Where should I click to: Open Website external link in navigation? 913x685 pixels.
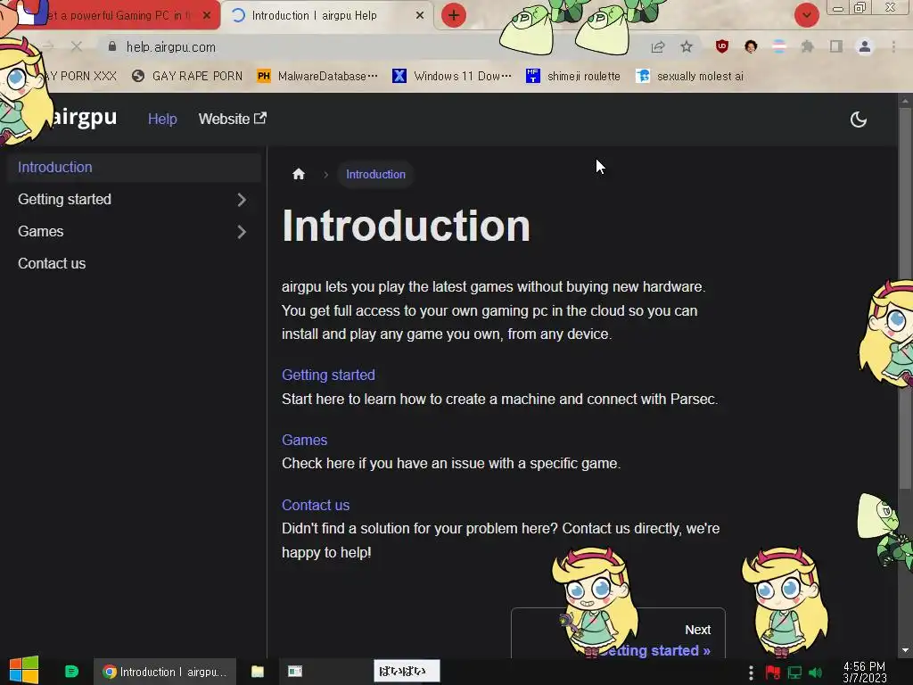pyautogui.click(x=233, y=119)
